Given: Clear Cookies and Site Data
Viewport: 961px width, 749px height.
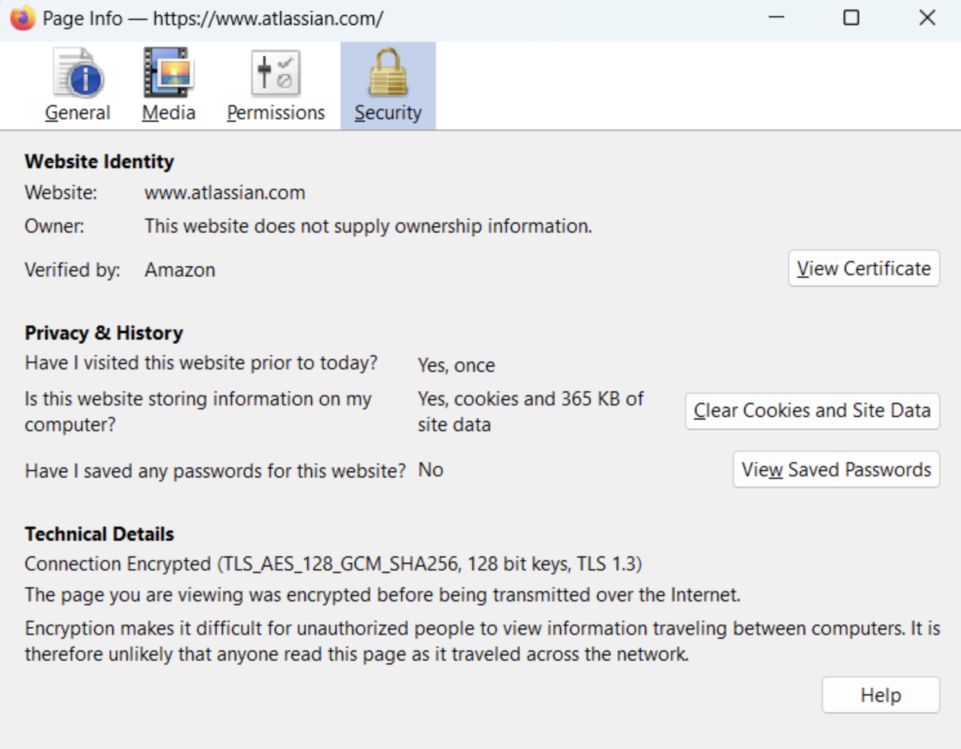Looking at the screenshot, I should (x=812, y=411).
